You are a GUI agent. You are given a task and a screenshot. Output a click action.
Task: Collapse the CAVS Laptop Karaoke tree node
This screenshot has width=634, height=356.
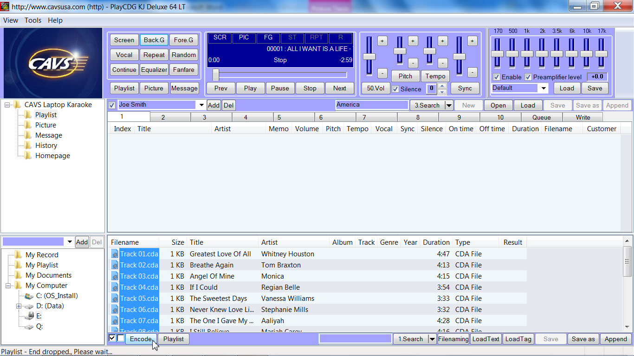pos(8,105)
